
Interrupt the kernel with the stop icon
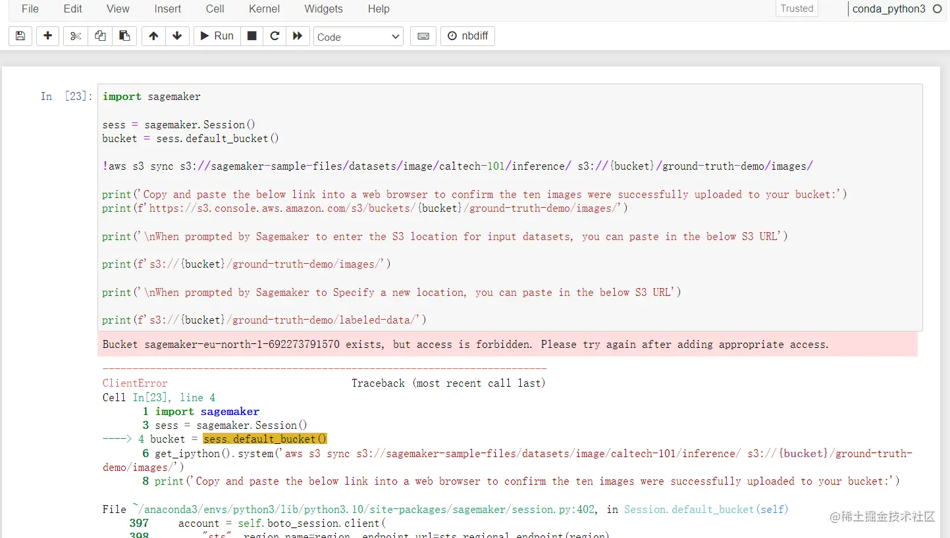pos(251,36)
